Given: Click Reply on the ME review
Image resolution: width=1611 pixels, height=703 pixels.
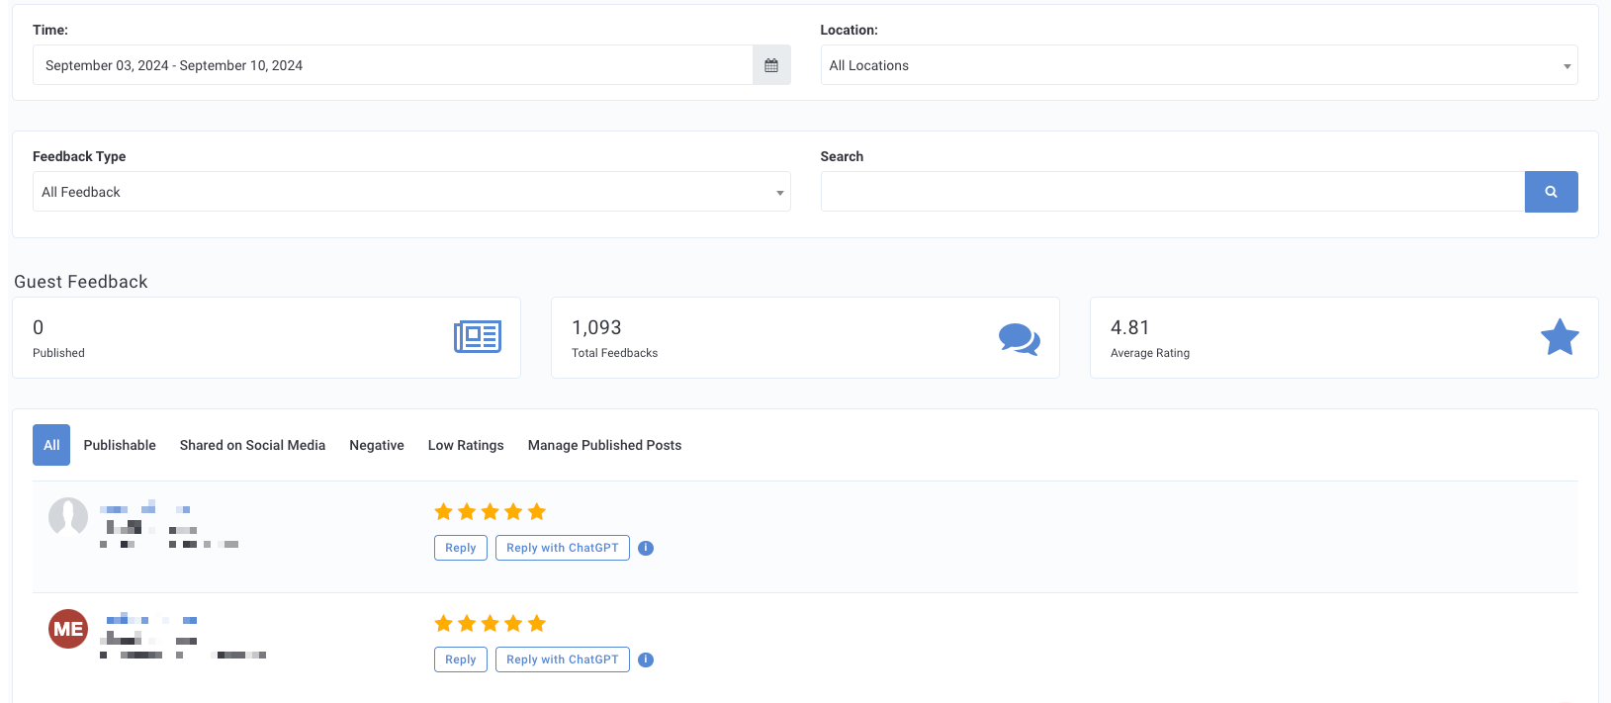Looking at the screenshot, I should tap(461, 659).
